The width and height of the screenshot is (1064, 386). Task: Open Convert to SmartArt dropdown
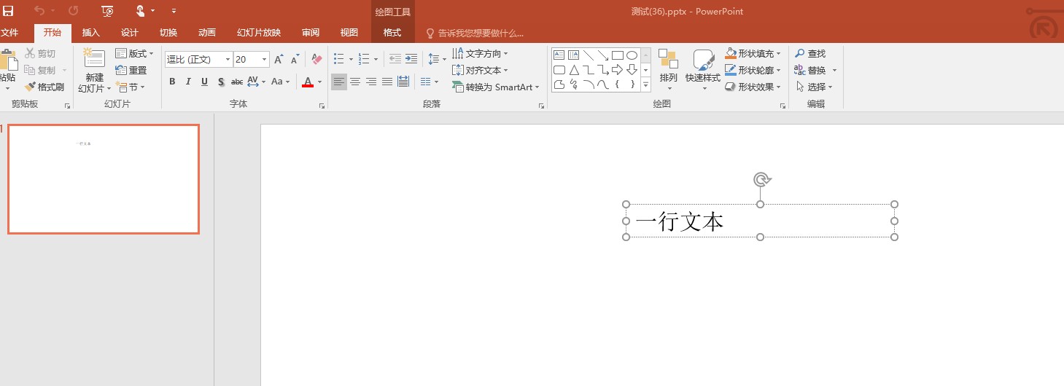496,87
